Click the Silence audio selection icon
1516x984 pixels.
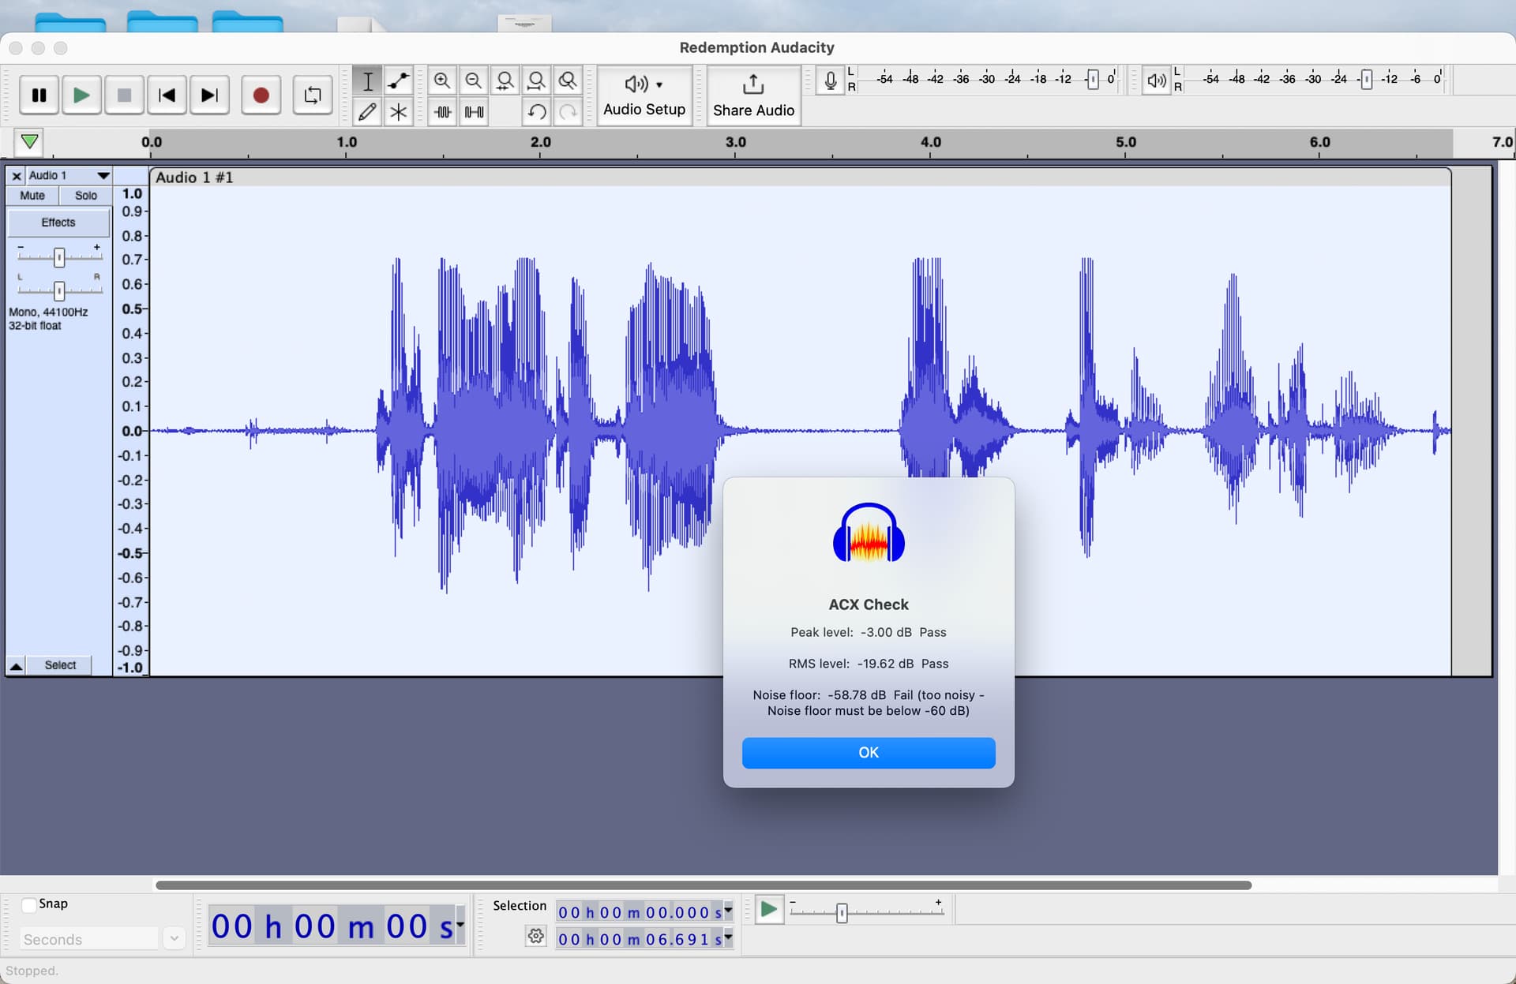point(475,112)
